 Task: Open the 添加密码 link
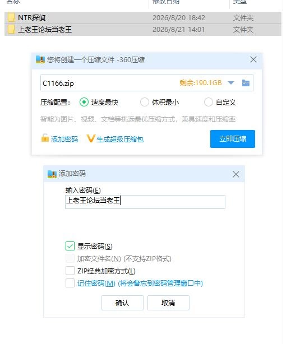[x=64, y=139]
